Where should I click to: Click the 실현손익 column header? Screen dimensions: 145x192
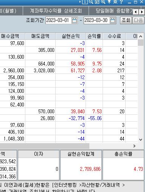pos(71,36)
